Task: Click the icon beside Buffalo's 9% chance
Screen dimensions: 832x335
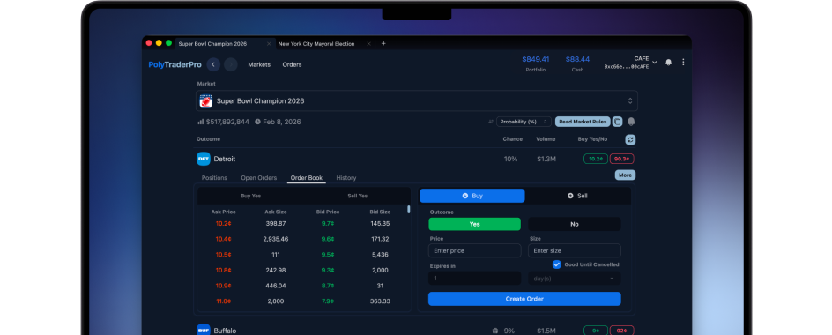Action: (x=495, y=331)
